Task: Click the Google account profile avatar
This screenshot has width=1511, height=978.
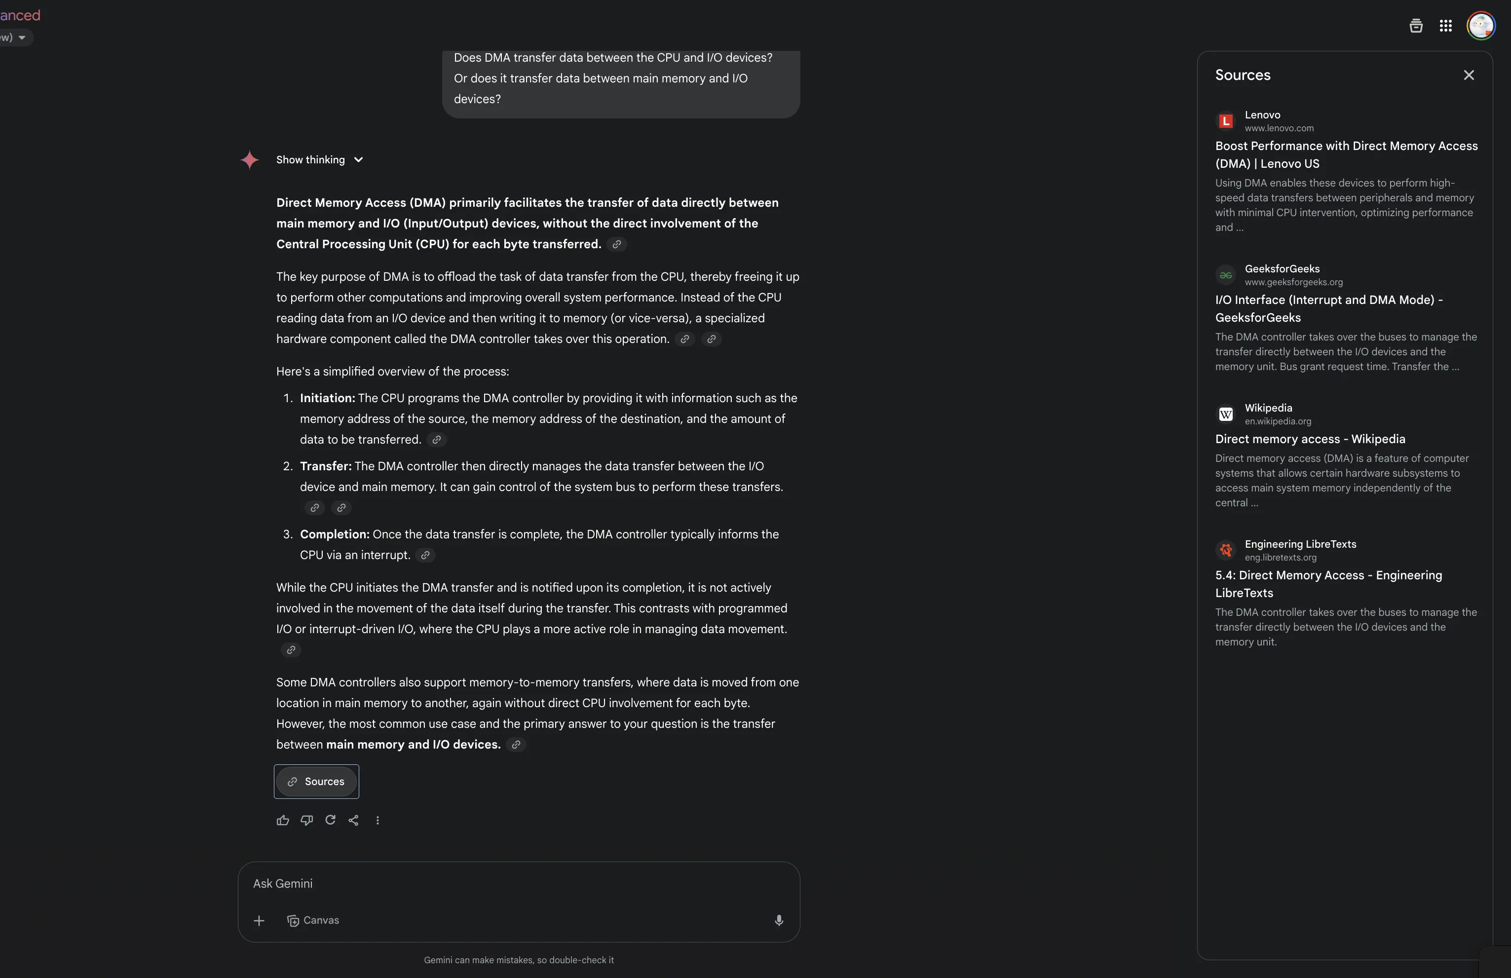Action: coord(1481,25)
